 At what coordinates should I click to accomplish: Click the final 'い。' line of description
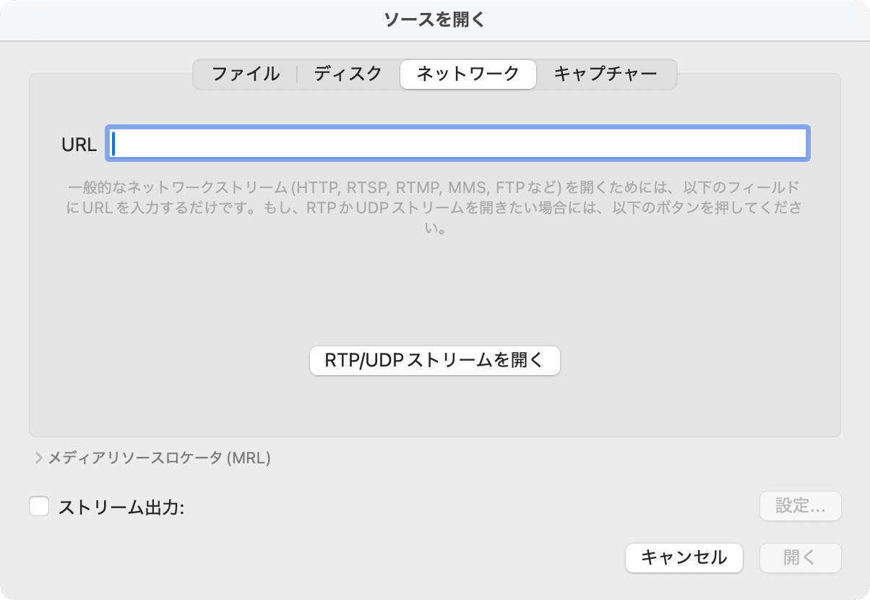coord(434,230)
